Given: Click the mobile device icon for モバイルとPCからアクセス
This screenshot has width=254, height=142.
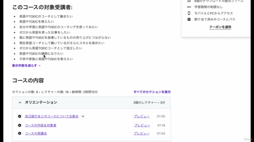Looking at the screenshot, I should (x=189, y=13).
